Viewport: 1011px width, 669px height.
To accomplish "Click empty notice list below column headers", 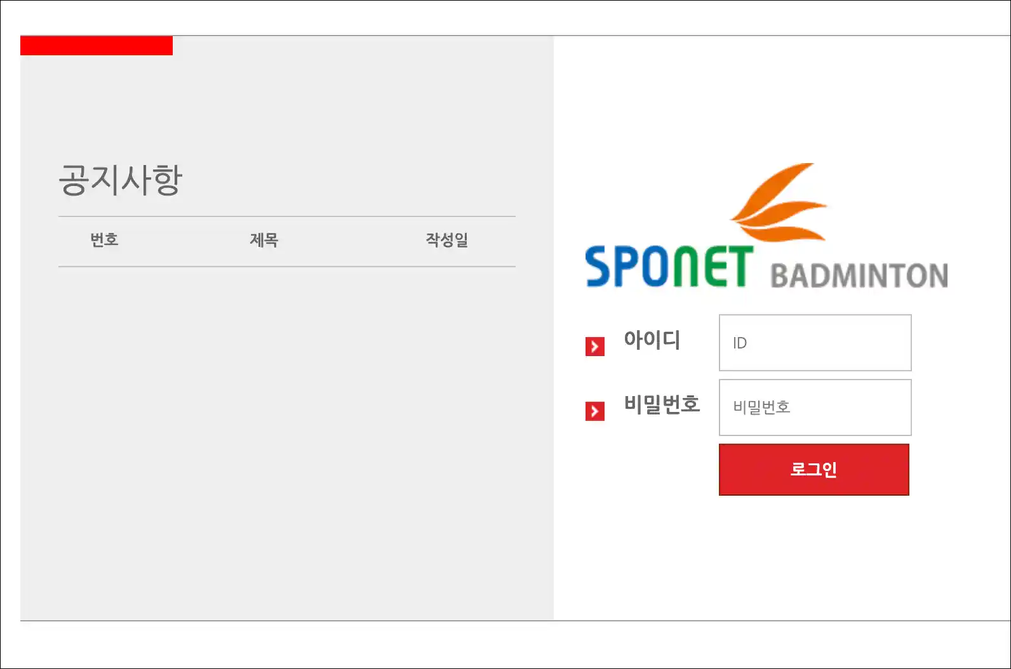I will coord(287,438).
